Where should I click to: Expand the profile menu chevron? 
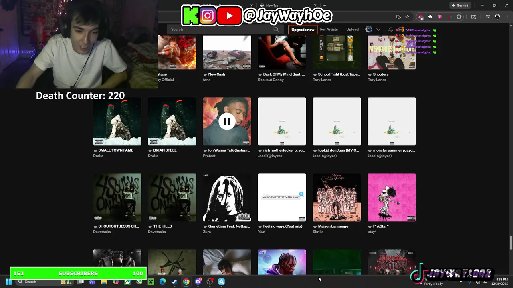coord(378,29)
